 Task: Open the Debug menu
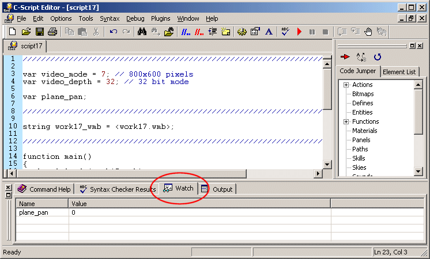pos(135,18)
